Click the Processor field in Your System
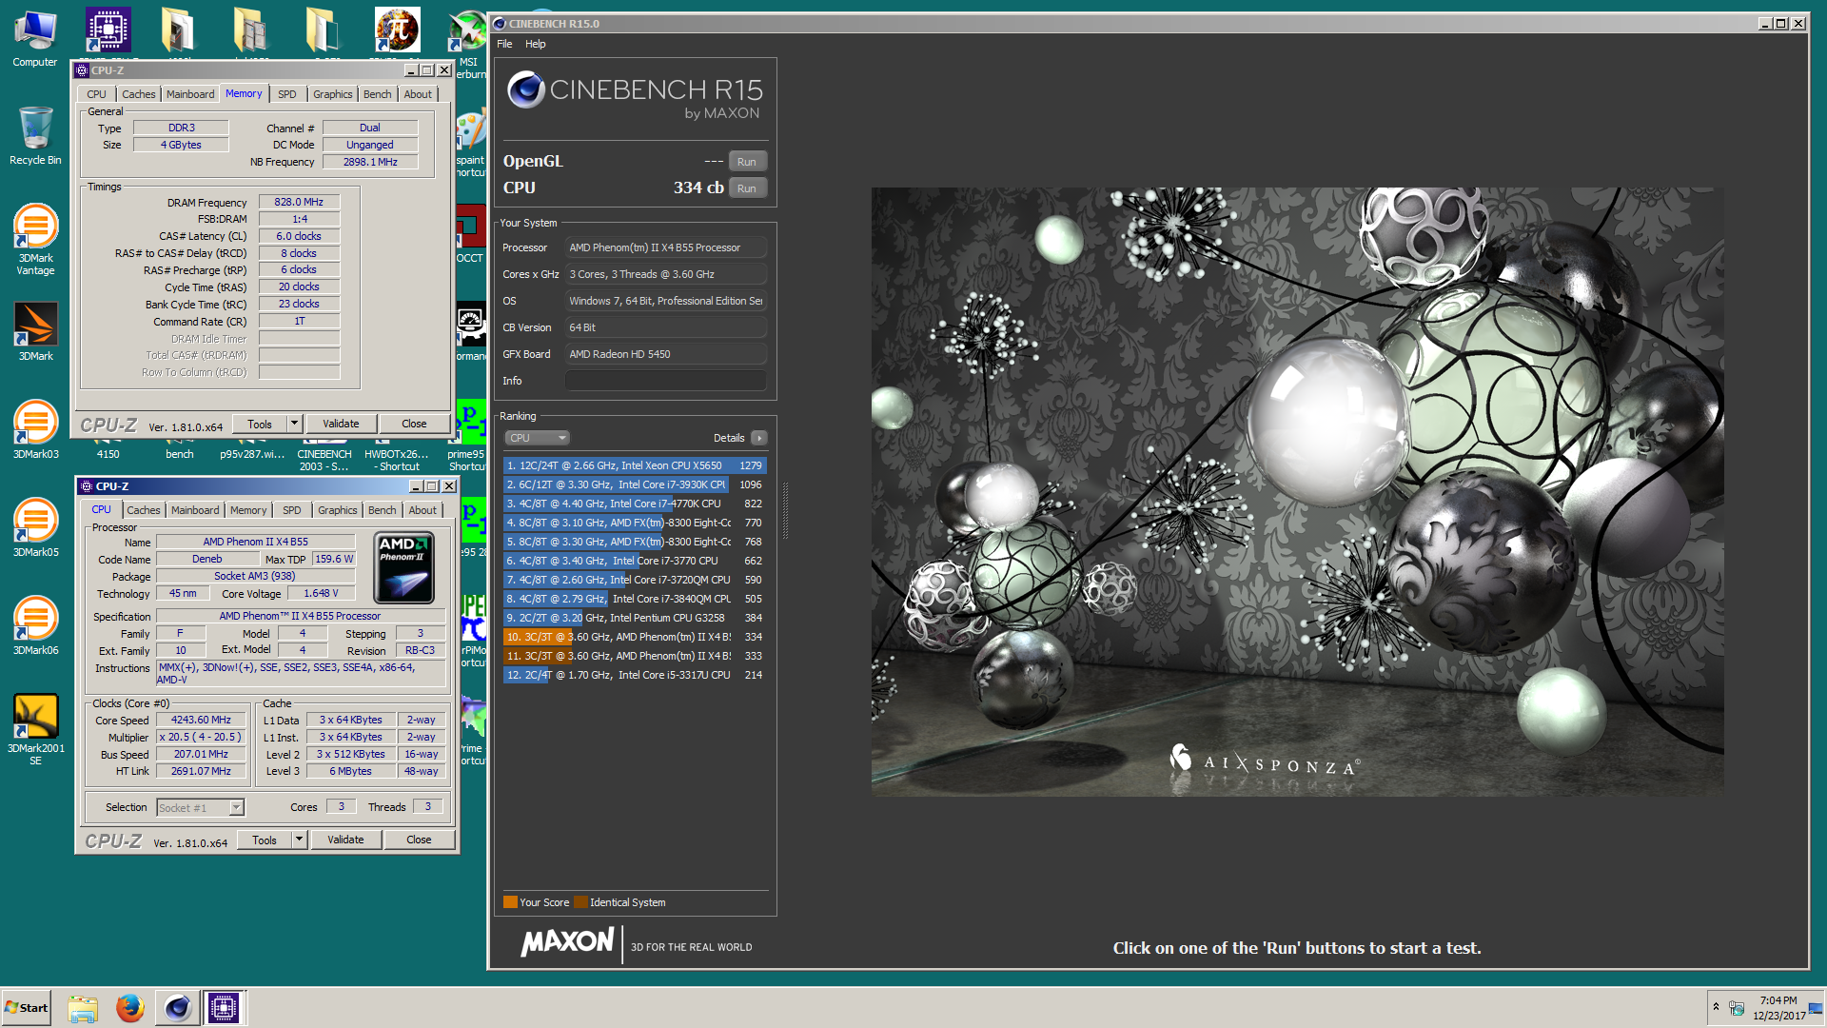The height and width of the screenshot is (1028, 1827). (666, 247)
